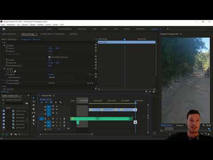
Task: Select the Selection (arrow) tool
Action: pos(34,98)
